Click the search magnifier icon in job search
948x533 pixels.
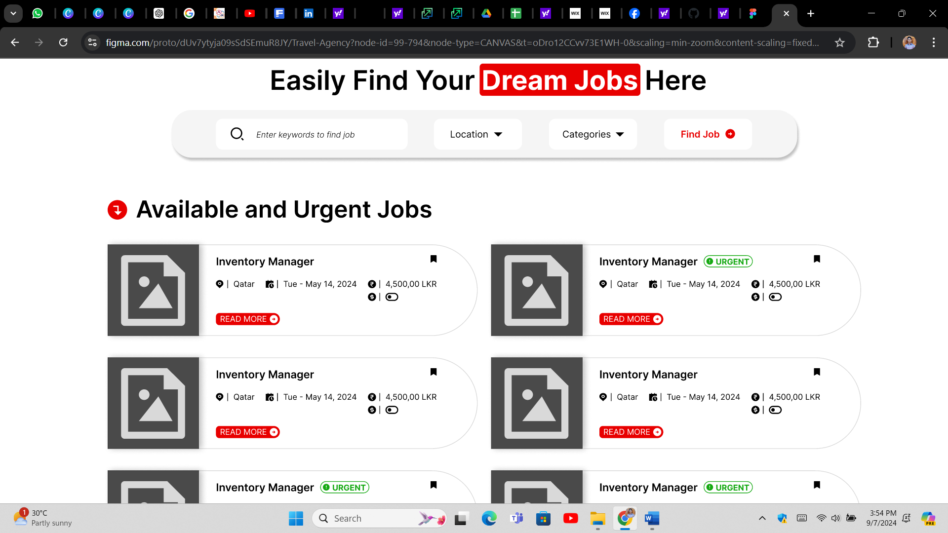point(237,134)
